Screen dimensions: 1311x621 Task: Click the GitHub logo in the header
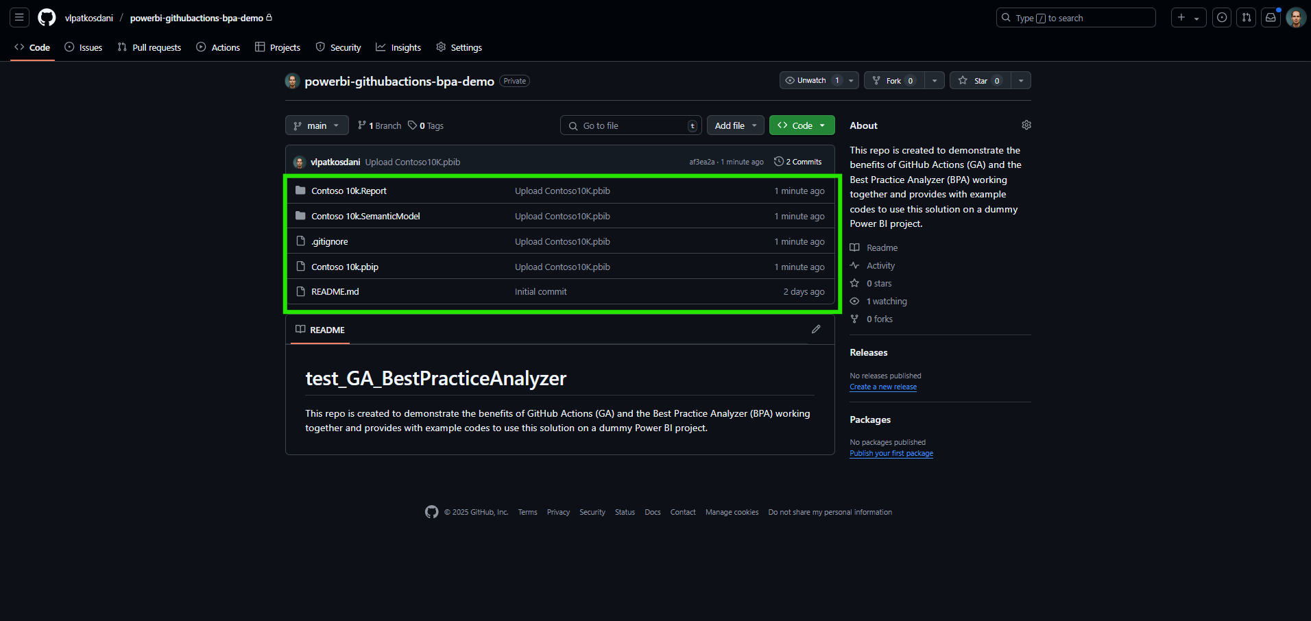coord(46,17)
